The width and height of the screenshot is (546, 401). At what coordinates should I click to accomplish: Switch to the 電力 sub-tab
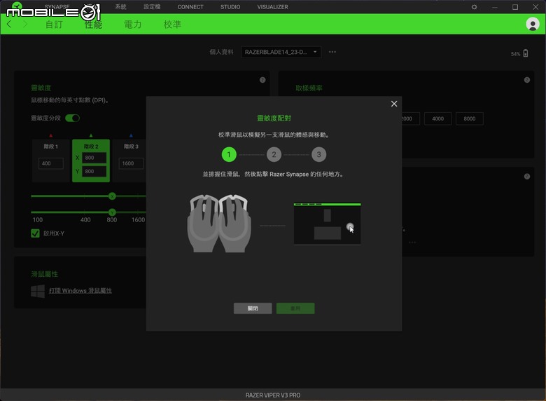pos(133,25)
